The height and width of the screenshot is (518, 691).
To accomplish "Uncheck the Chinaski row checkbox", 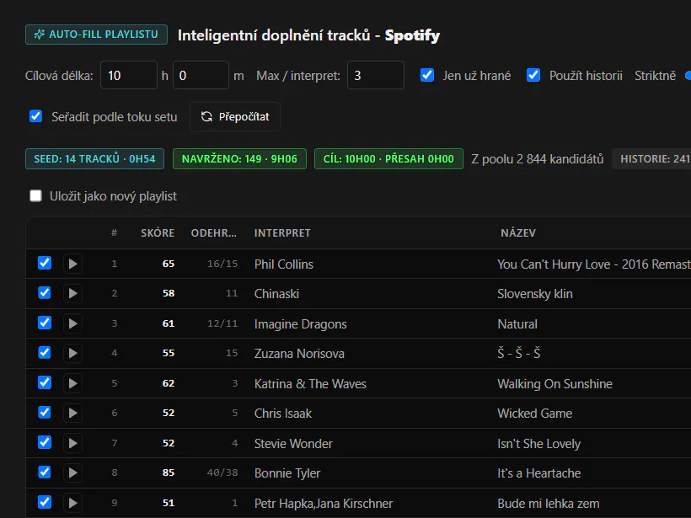I will tap(45, 293).
